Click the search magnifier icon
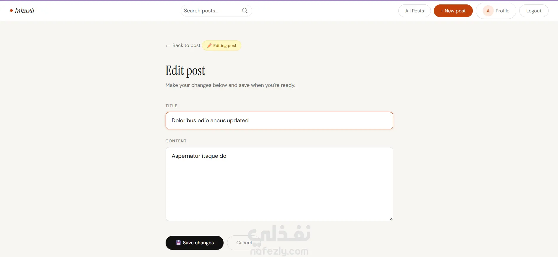558x257 pixels. coord(245,11)
